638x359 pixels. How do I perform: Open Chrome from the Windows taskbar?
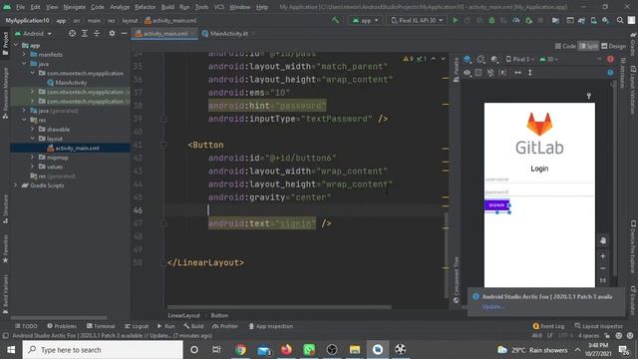(240, 350)
